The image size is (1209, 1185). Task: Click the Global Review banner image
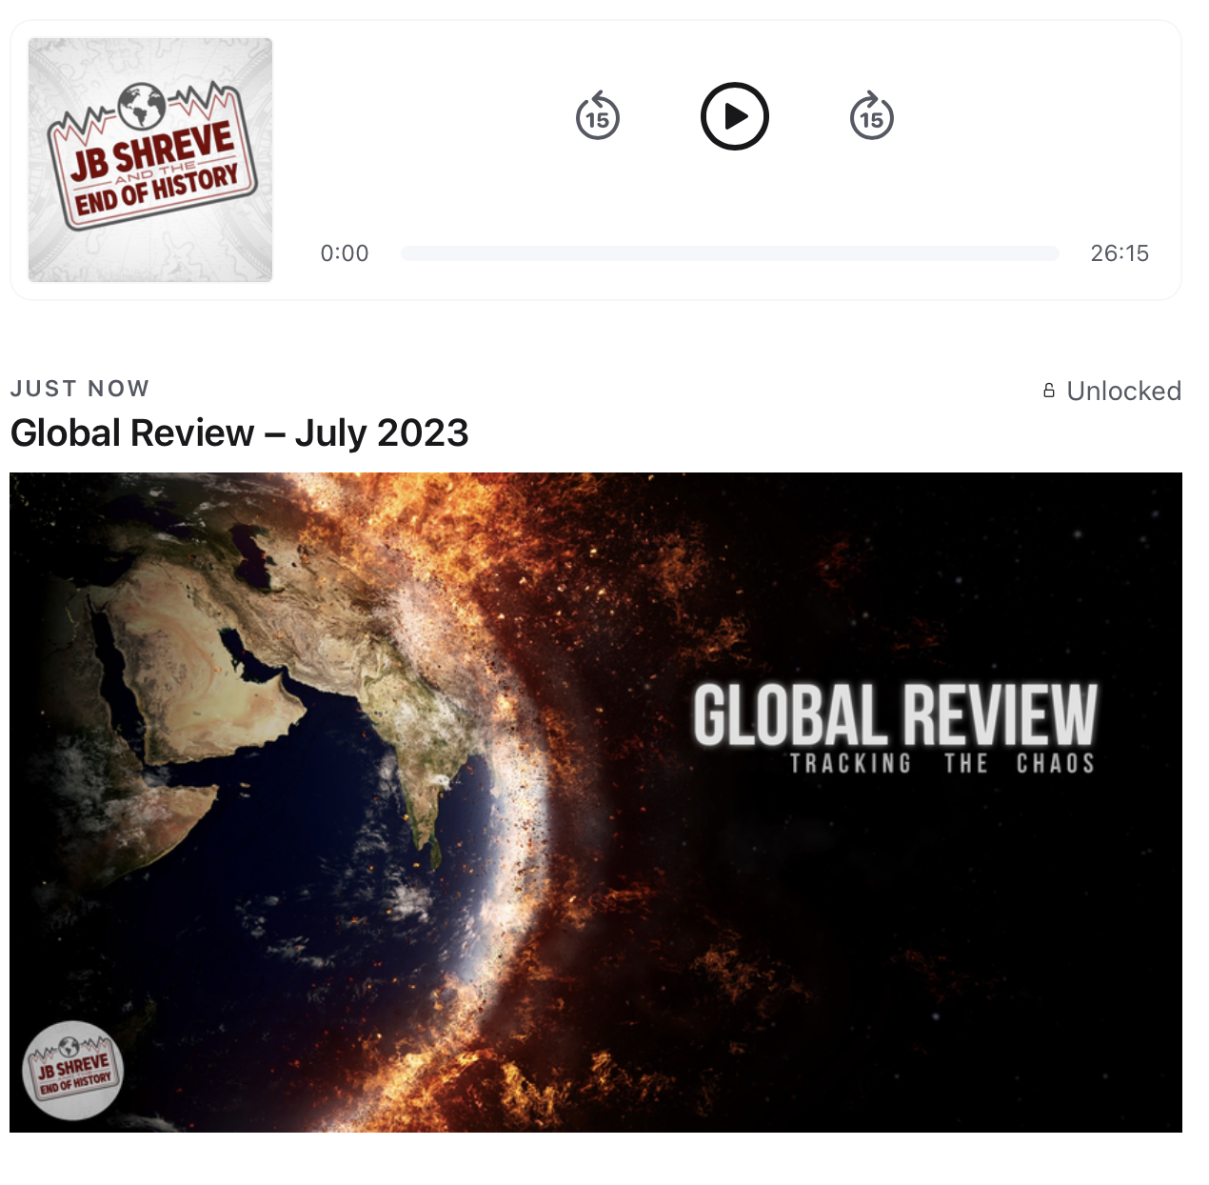click(596, 802)
